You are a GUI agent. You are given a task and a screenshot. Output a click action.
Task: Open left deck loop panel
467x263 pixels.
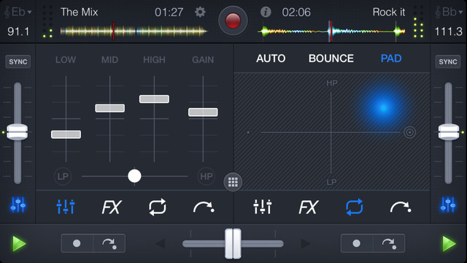click(x=158, y=207)
